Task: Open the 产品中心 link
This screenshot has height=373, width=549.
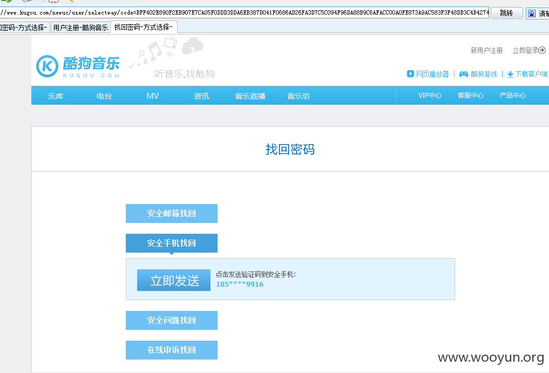Action: point(513,95)
